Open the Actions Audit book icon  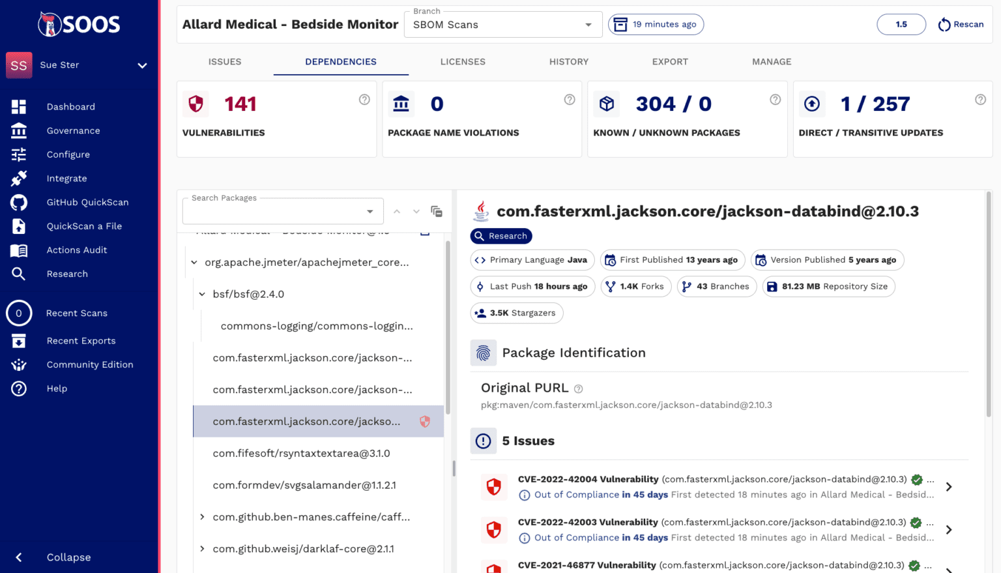(19, 250)
